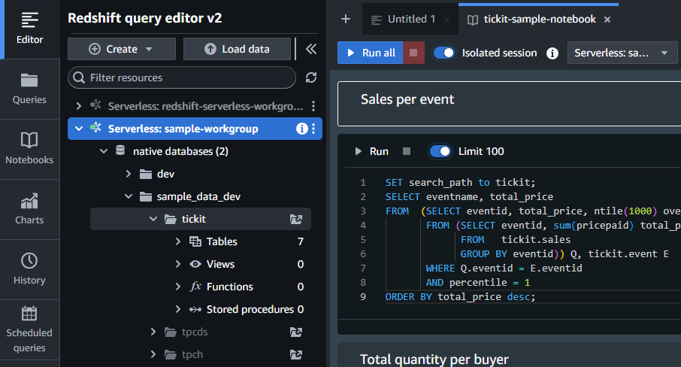Expand the Views node

click(177, 264)
